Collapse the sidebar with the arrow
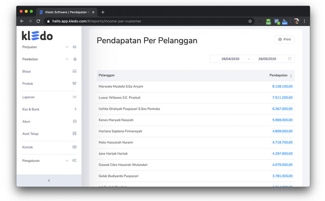The width and height of the screenshot is (325, 201). [x=49, y=181]
